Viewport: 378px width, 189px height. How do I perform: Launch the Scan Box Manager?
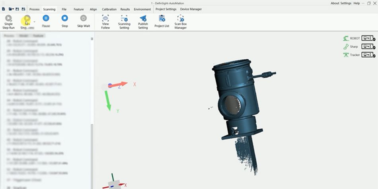180,18
